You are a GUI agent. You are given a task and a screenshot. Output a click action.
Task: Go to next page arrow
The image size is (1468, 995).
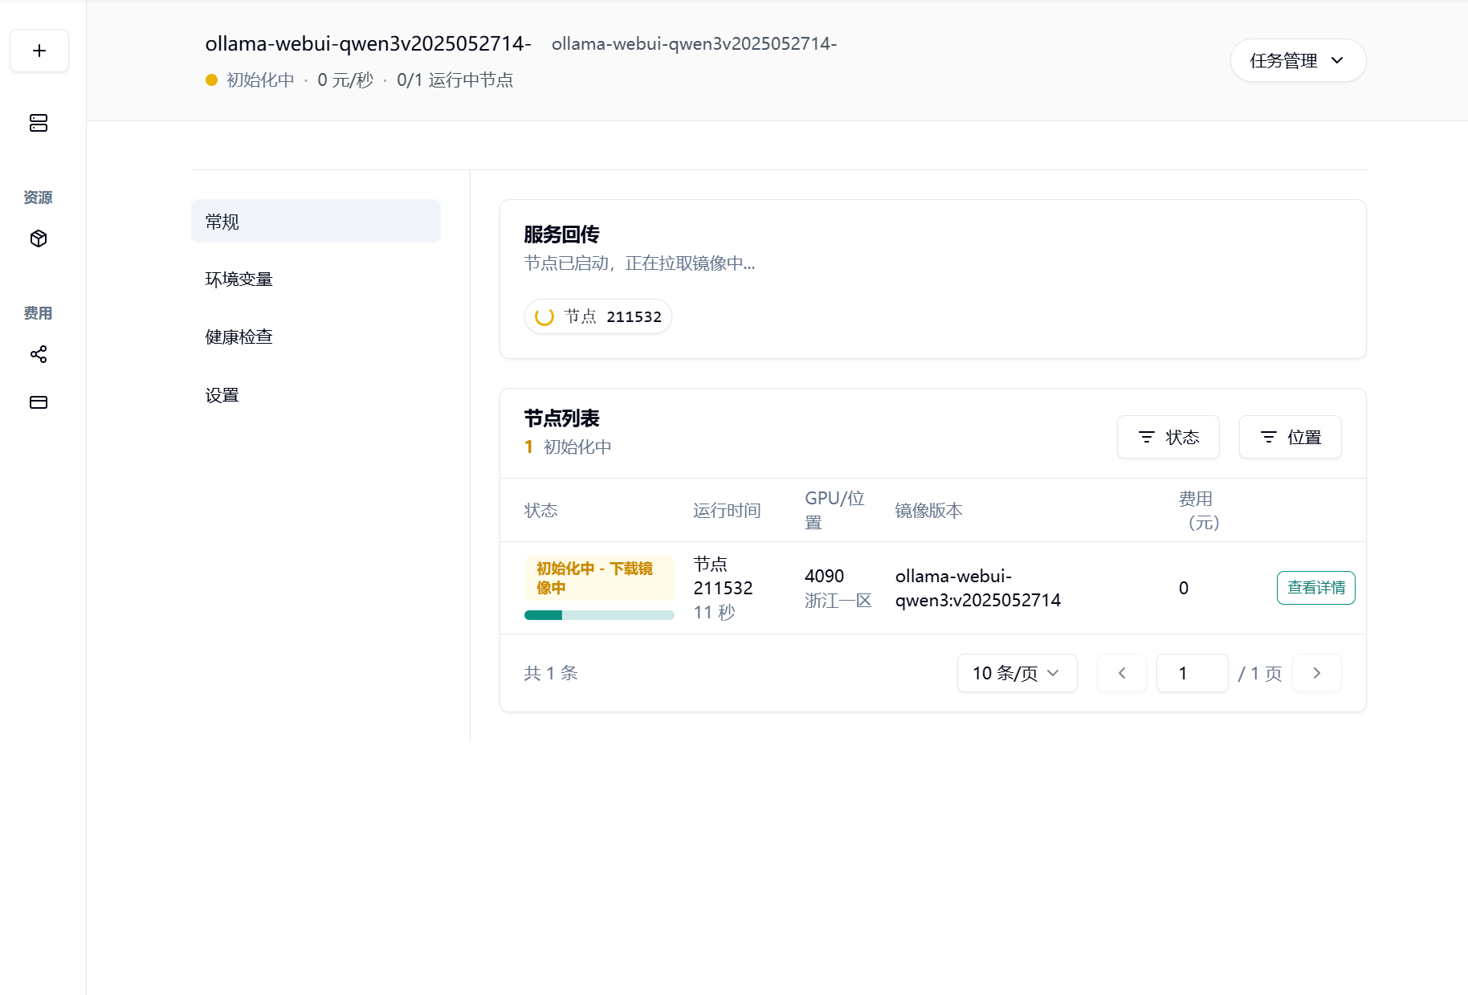click(1316, 673)
